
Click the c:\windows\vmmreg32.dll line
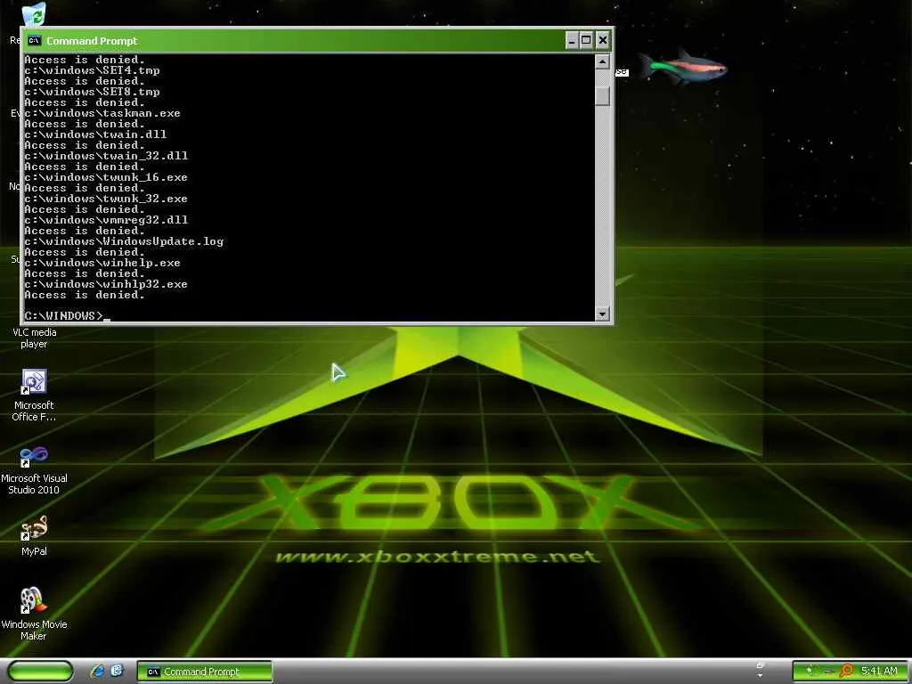click(106, 220)
